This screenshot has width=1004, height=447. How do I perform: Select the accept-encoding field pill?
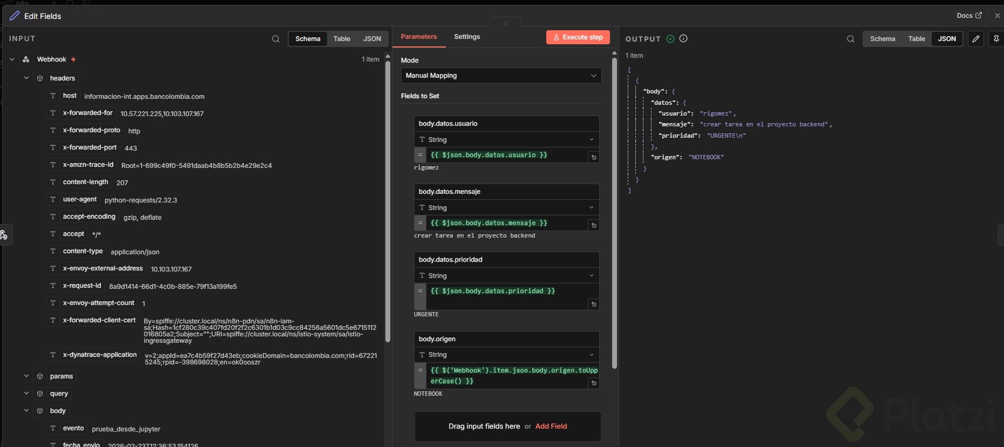pos(83,216)
